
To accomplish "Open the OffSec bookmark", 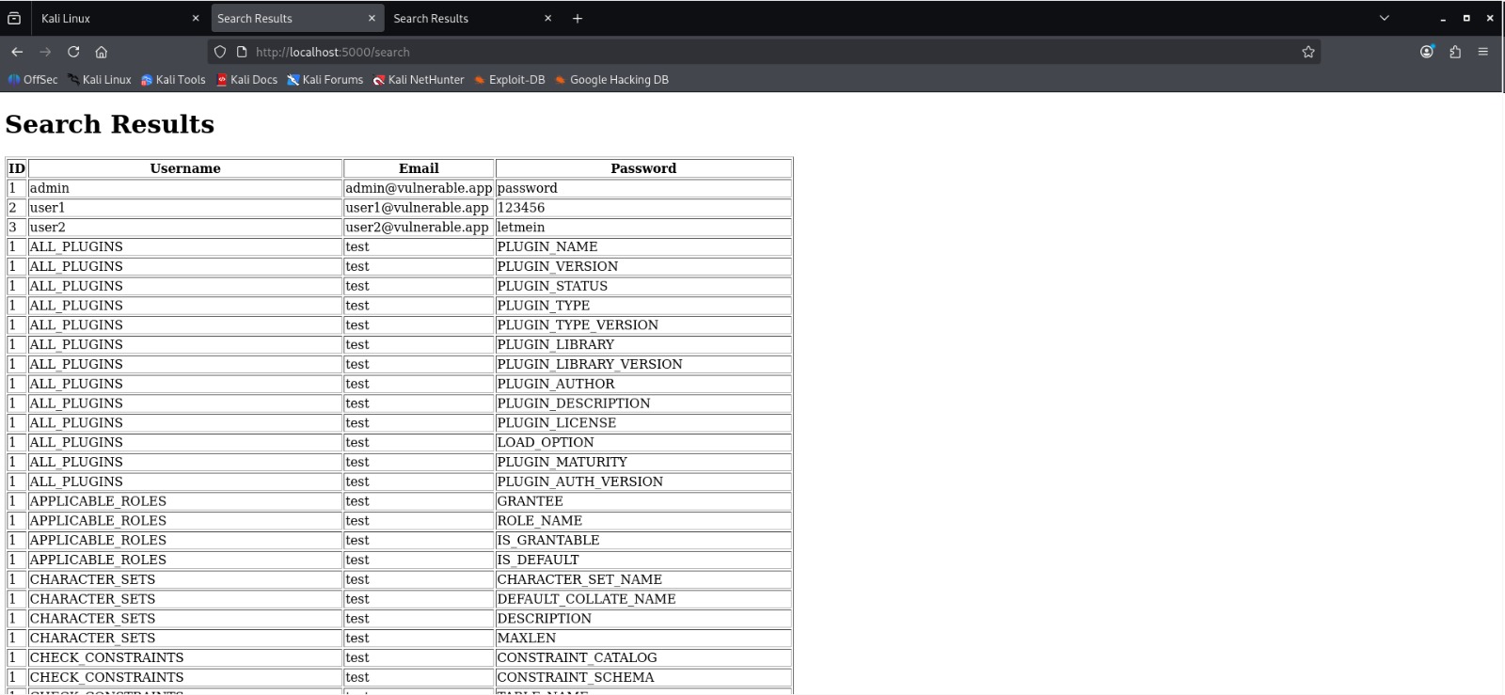I will coord(33,80).
